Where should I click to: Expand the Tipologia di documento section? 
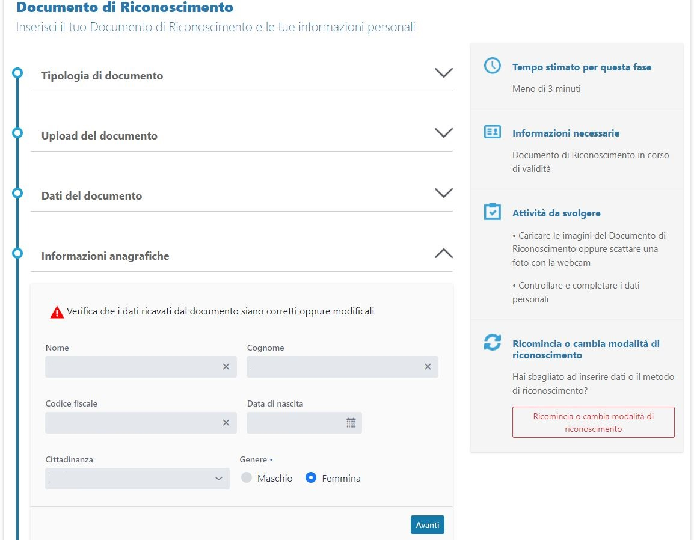click(x=443, y=73)
